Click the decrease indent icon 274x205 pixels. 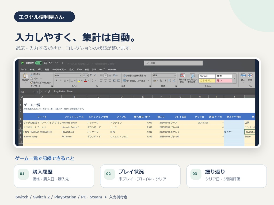coord(114,81)
